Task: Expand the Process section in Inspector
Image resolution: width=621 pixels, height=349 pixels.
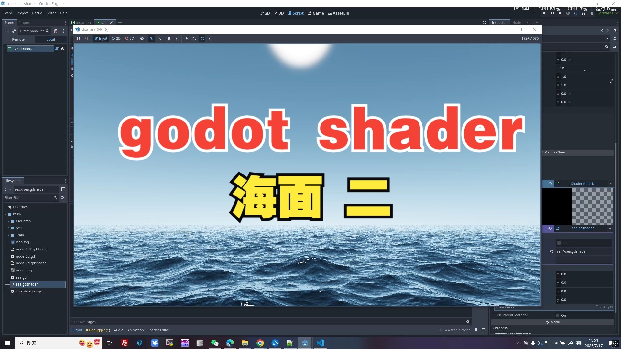Action: click(501, 328)
